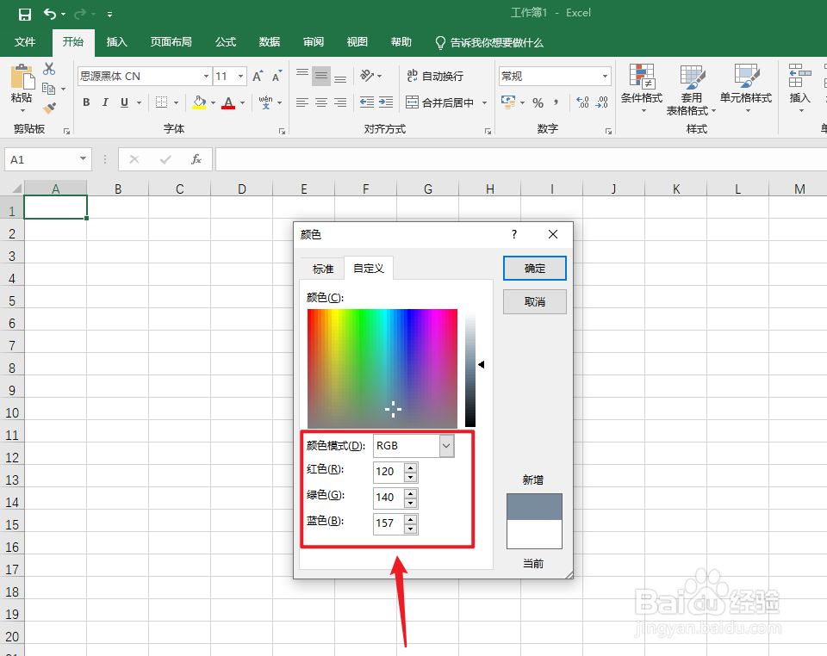This screenshot has width=827, height=656.
Task: Click the Comma Style icon
Action: coord(556,102)
